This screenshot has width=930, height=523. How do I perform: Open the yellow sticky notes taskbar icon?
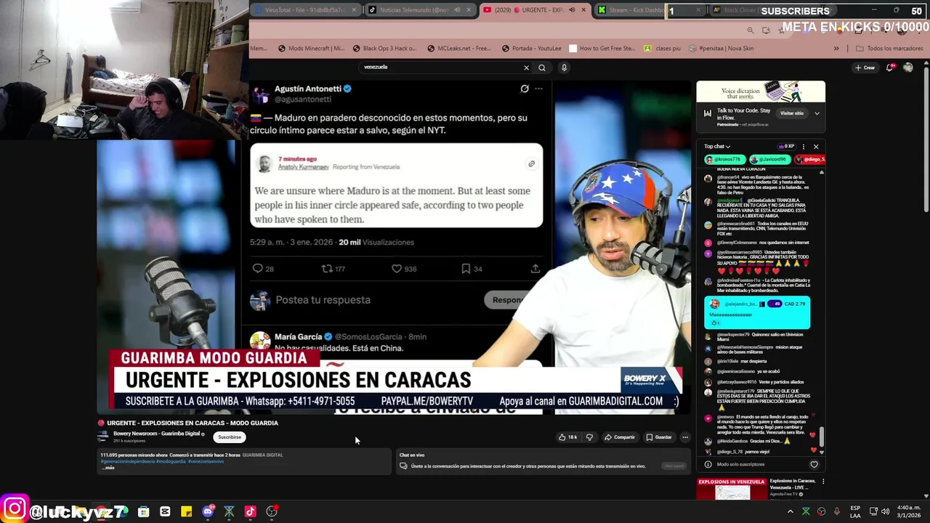tap(186, 511)
